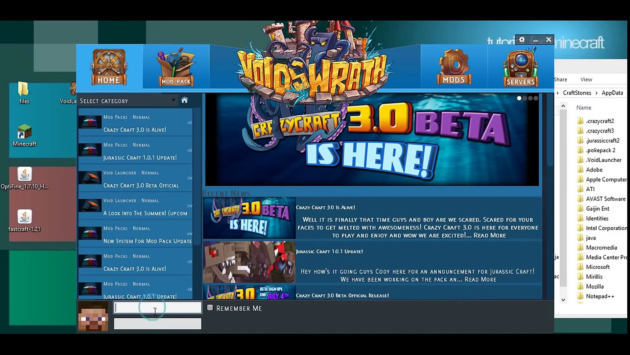Screen dimensions: 630x355
Task: Click Read More on Jurassic Craft article
Action: tap(480, 279)
